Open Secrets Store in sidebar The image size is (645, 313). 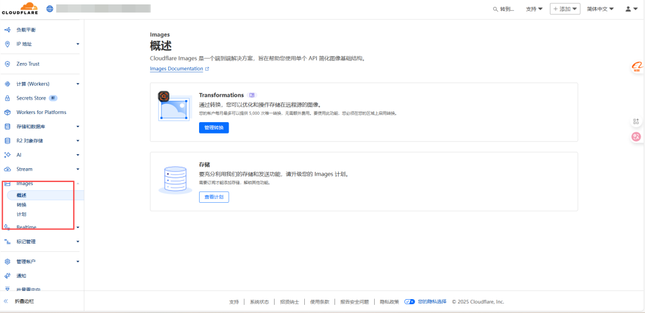(x=31, y=98)
